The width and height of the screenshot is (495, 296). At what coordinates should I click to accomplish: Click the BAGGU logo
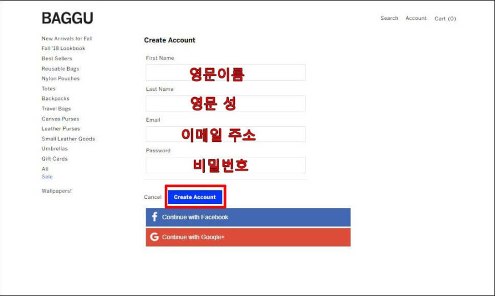coord(67,18)
